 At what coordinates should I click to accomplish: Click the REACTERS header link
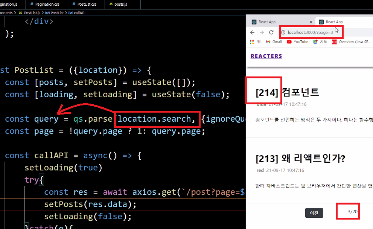point(266,56)
